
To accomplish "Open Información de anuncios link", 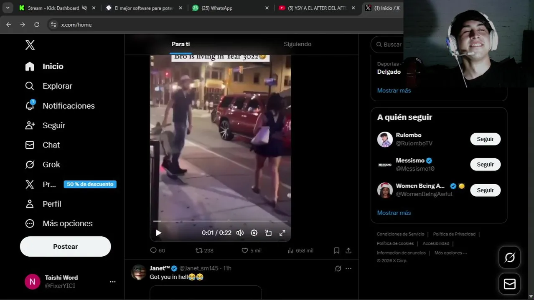I will point(401,252).
